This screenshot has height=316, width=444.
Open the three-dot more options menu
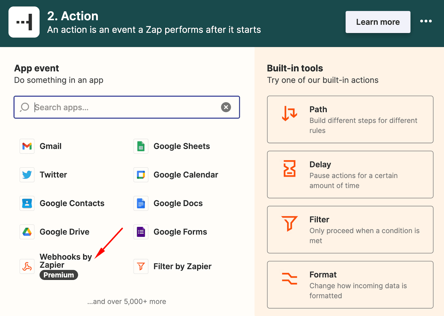(x=426, y=21)
